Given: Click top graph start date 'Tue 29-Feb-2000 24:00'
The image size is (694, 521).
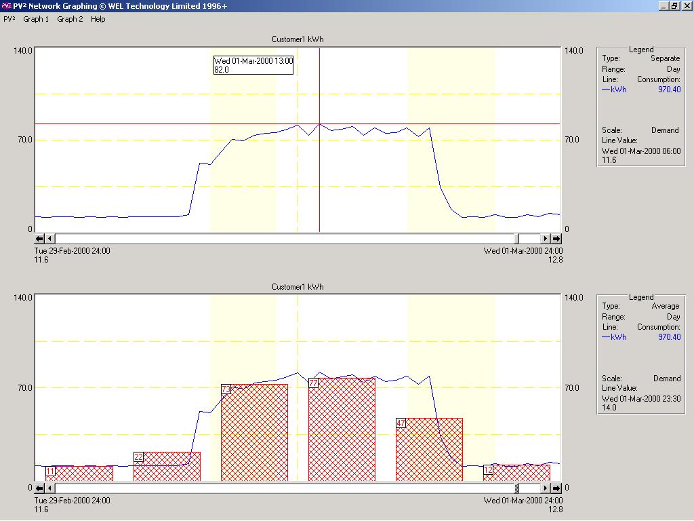Looking at the screenshot, I should (x=72, y=251).
